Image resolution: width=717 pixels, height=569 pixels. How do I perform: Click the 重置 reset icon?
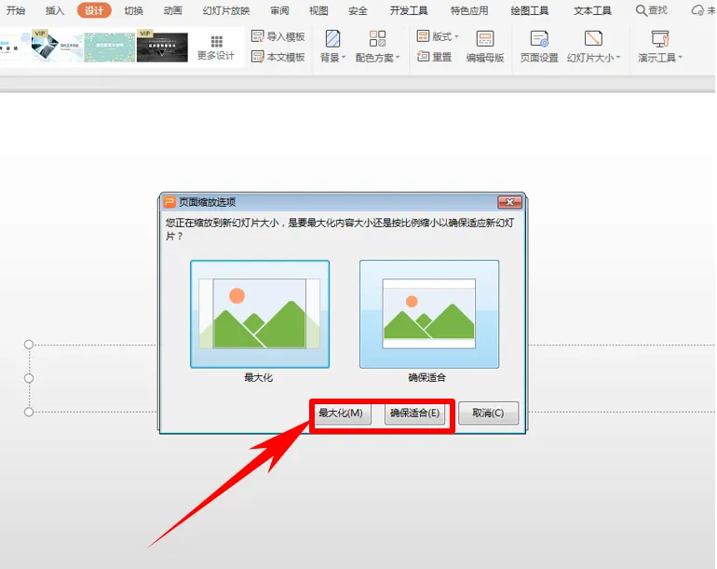(423, 57)
